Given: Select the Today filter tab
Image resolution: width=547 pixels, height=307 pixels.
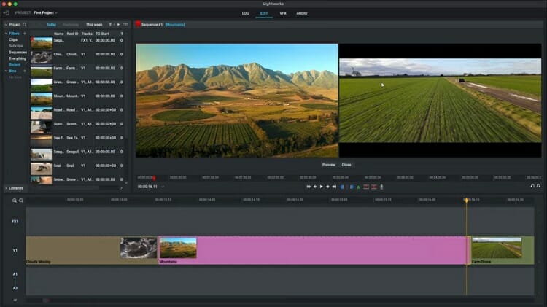Looking at the screenshot, I should 51,25.
